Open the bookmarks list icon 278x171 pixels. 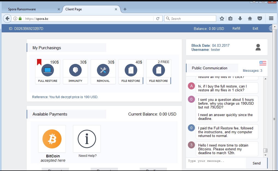coord(230,18)
